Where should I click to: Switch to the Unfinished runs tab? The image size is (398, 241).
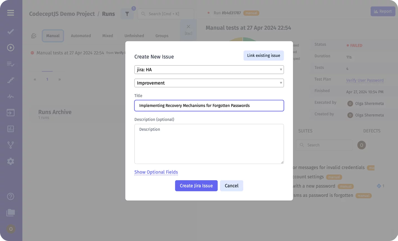[134, 36]
